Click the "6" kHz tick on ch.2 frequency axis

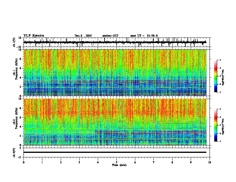point(21,117)
